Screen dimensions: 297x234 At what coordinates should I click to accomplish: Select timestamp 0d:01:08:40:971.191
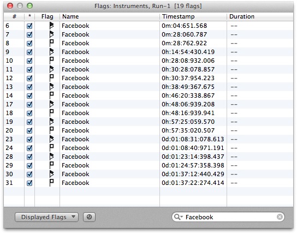coord(193,148)
